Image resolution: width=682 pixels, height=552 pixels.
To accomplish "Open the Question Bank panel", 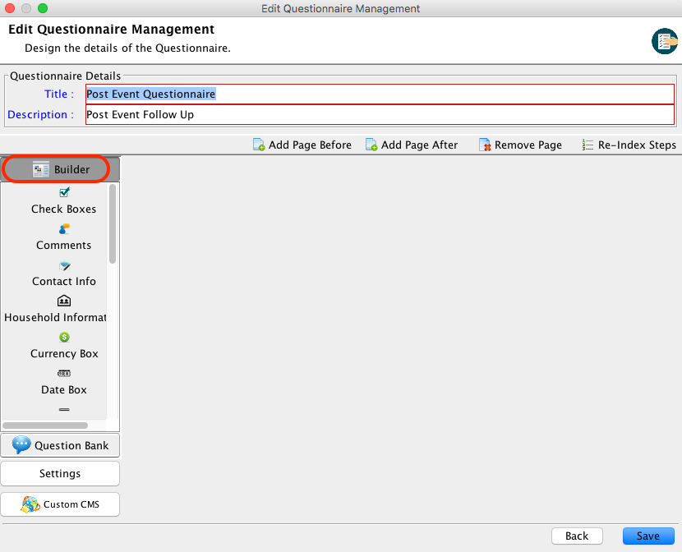I will [x=60, y=445].
